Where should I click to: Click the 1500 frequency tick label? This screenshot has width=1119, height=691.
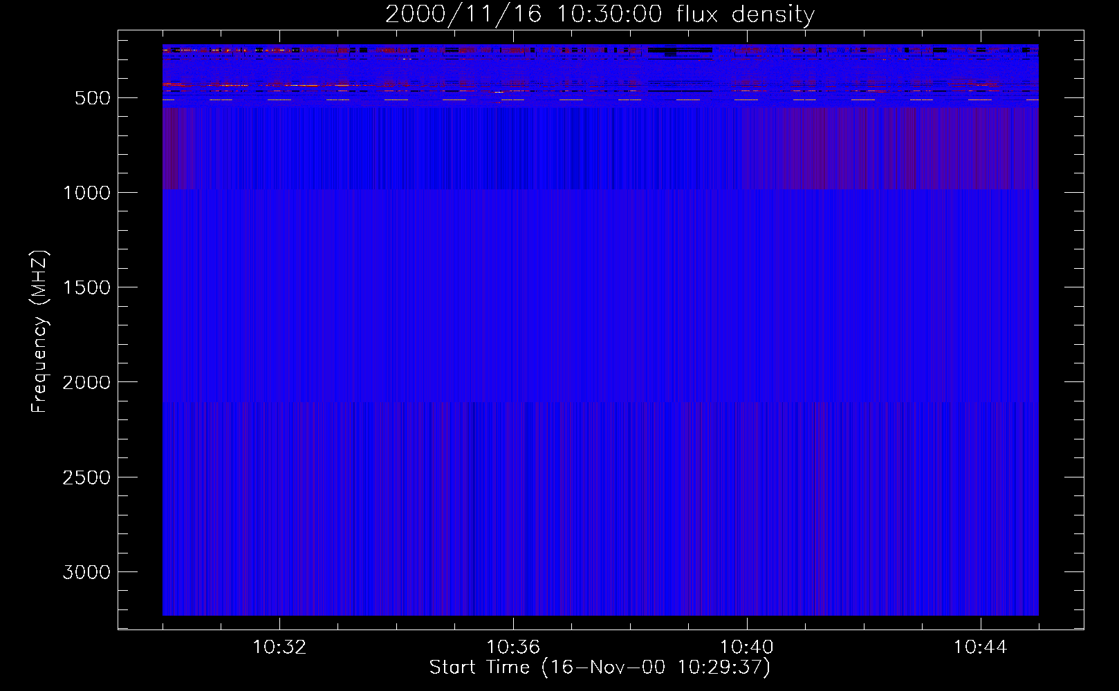pyautogui.click(x=86, y=287)
